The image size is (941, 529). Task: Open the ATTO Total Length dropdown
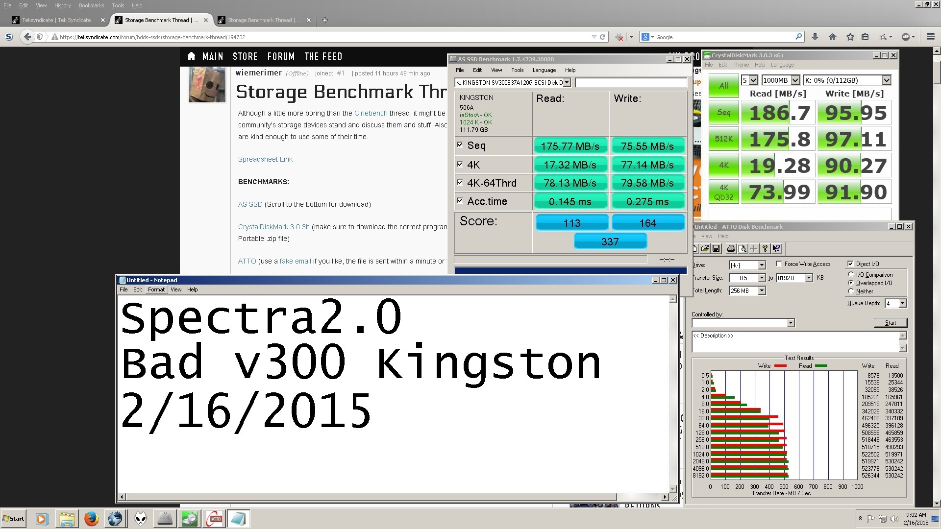coord(762,291)
